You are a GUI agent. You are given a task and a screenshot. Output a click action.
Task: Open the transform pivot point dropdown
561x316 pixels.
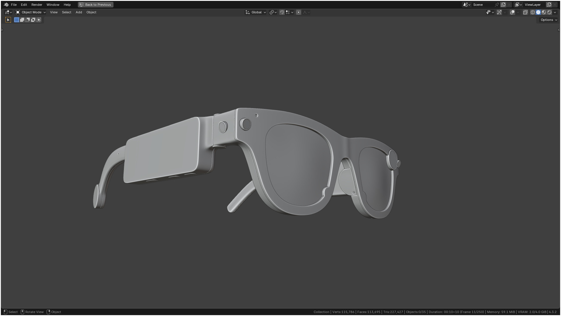[273, 12]
